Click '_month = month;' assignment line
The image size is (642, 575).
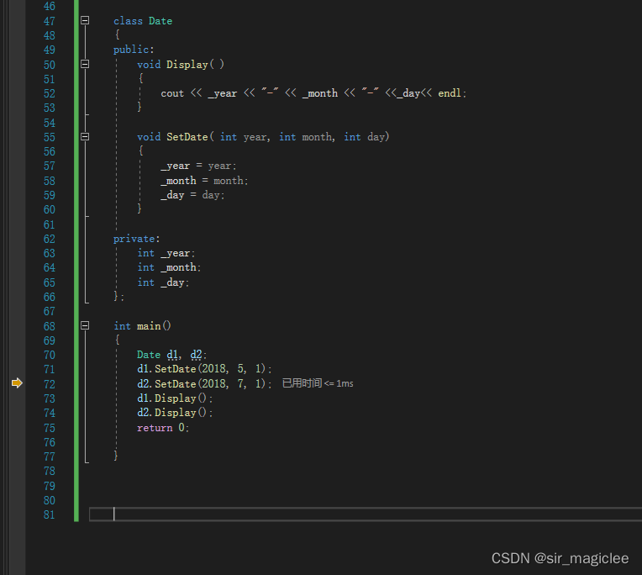point(204,181)
